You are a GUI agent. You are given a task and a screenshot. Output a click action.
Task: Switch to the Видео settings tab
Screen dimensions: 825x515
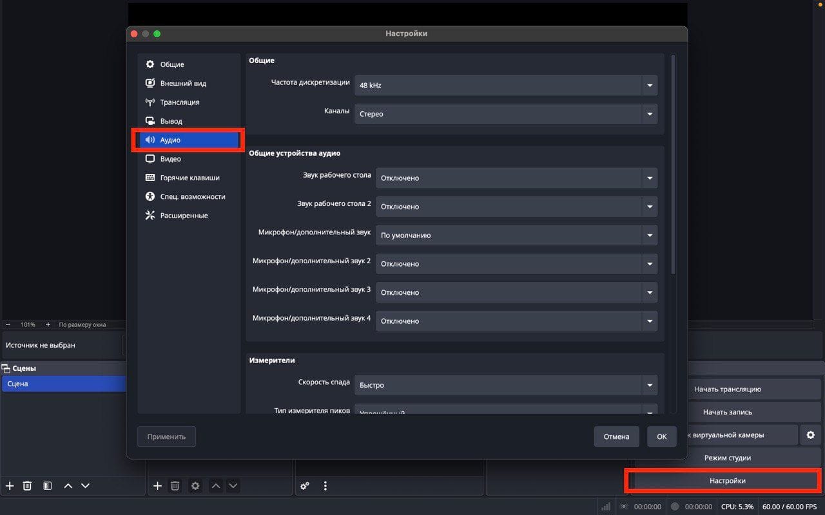click(170, 159)
